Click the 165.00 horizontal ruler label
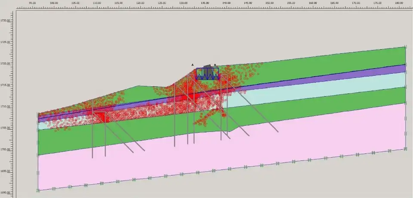Viewport: 413px width, 198px height. [334, 3]
